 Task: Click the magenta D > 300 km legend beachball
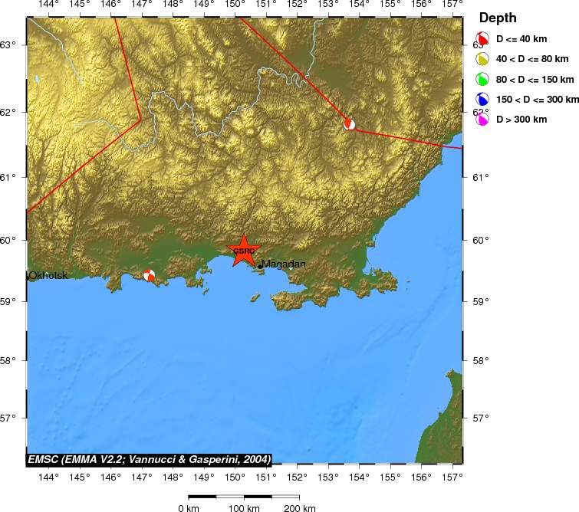482,119
